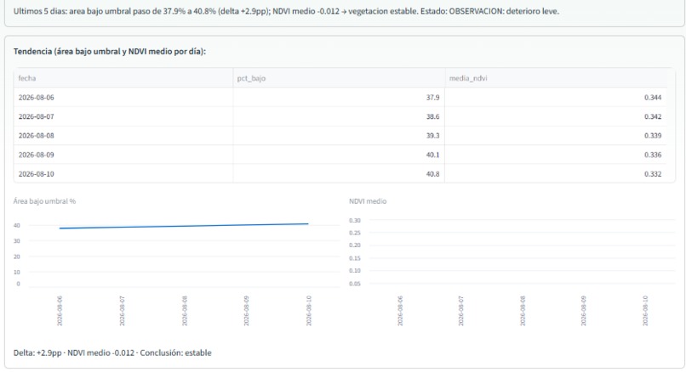Screen dimensions: 686x372
Task: Select the 2026-08-07 date cell
Action: (x=123, y=116)
